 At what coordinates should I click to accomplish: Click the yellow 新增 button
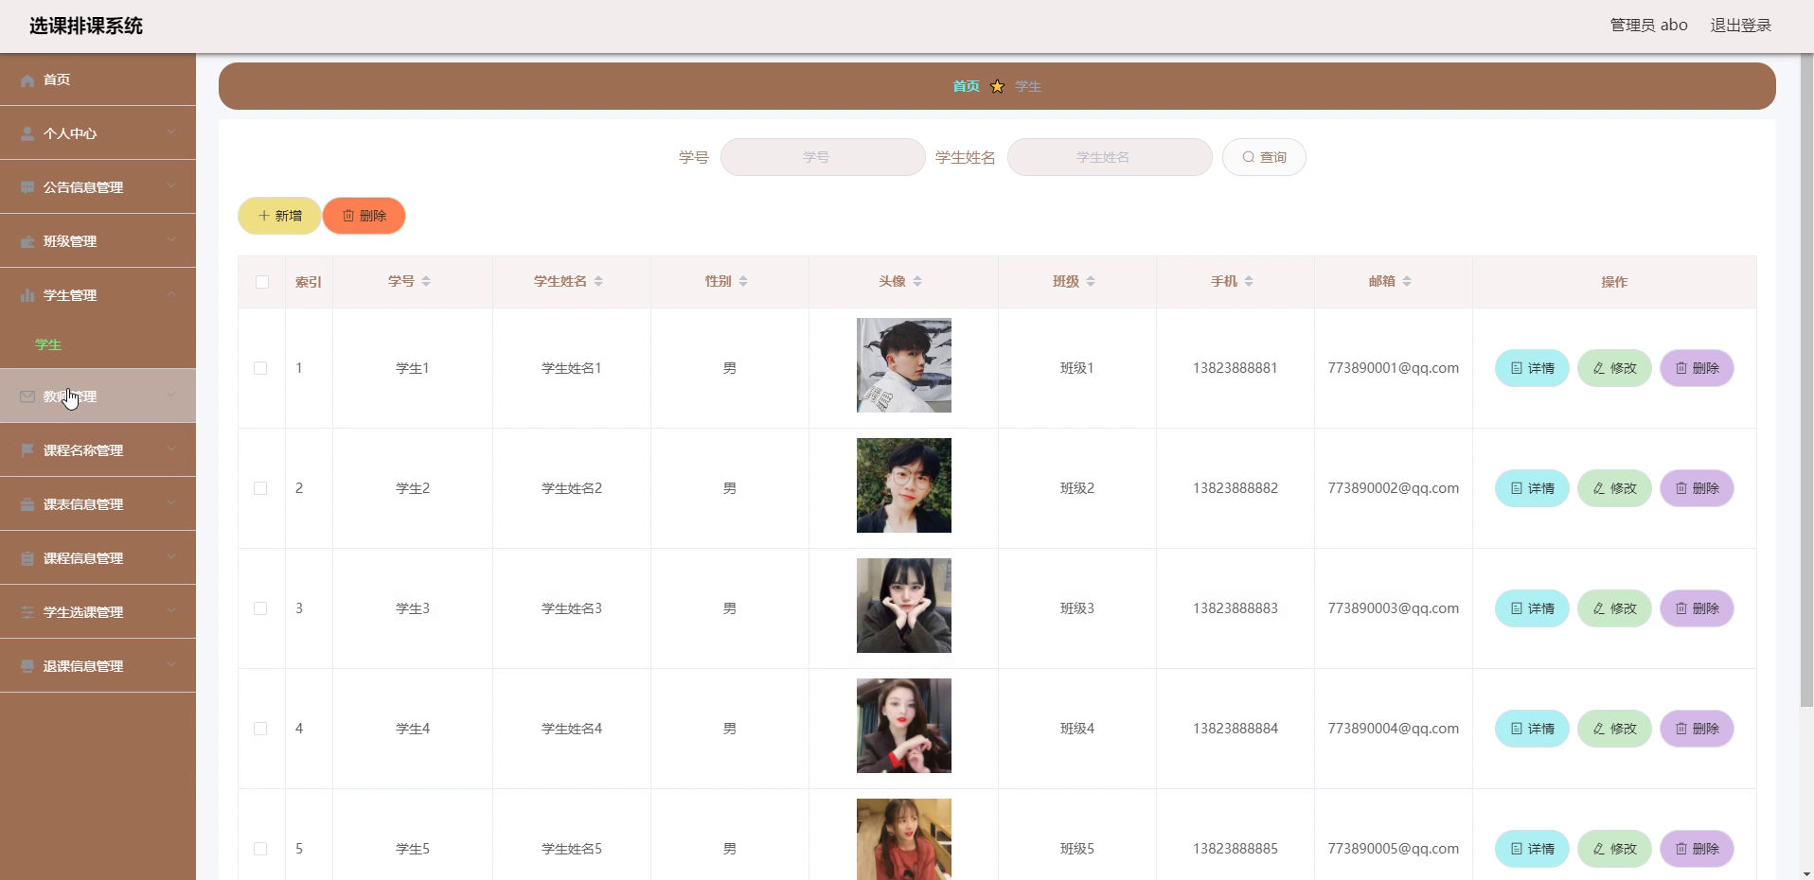pos(279,216)
